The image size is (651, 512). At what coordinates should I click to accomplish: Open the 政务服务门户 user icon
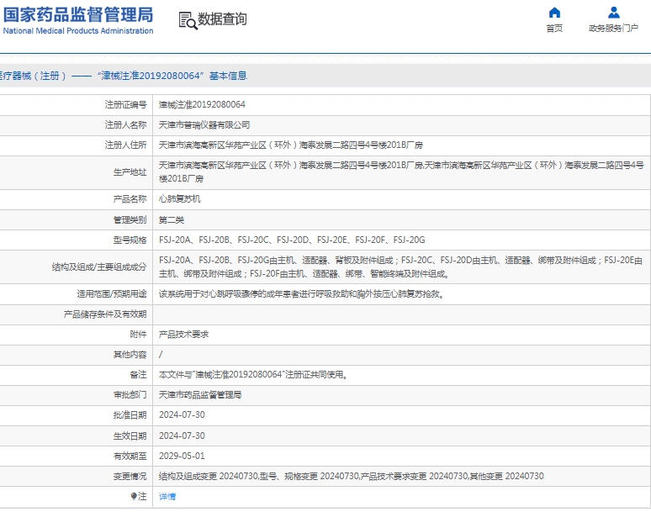614,13
